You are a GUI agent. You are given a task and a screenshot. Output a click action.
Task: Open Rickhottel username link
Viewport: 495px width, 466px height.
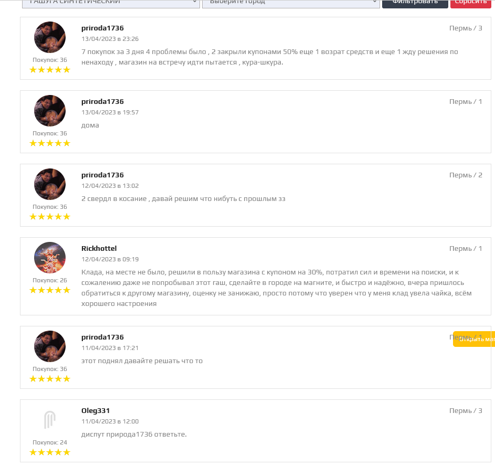click(x=99, y=249)
